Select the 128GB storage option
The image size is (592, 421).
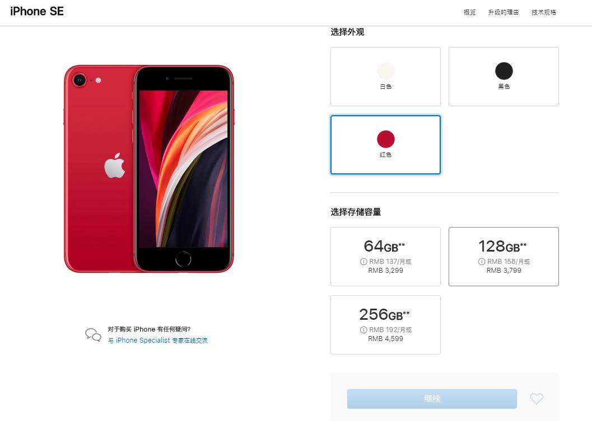pos(504,256)
